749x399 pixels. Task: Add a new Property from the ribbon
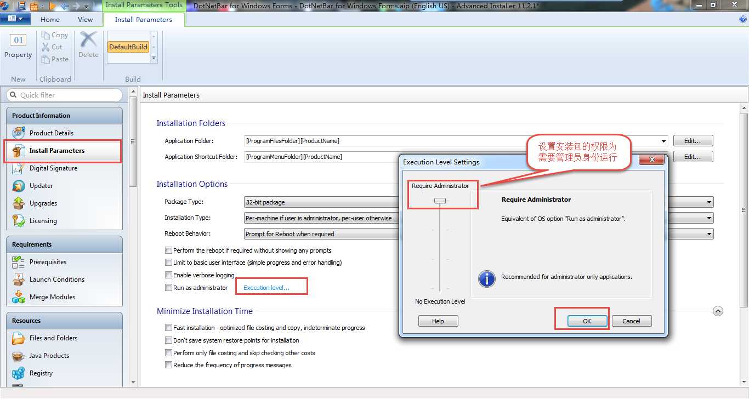(18, 47)
